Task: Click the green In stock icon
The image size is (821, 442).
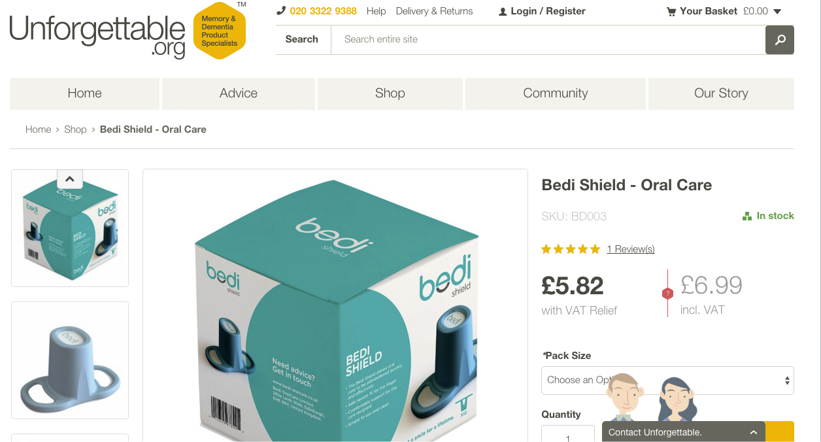Action: [747, 216]
